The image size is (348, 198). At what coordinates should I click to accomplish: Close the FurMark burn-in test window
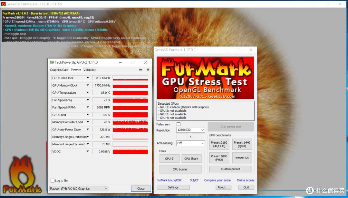coord(340,4)
